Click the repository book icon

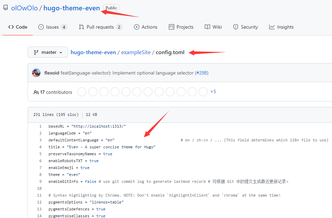pyautogui.click(x=6, y=8)
